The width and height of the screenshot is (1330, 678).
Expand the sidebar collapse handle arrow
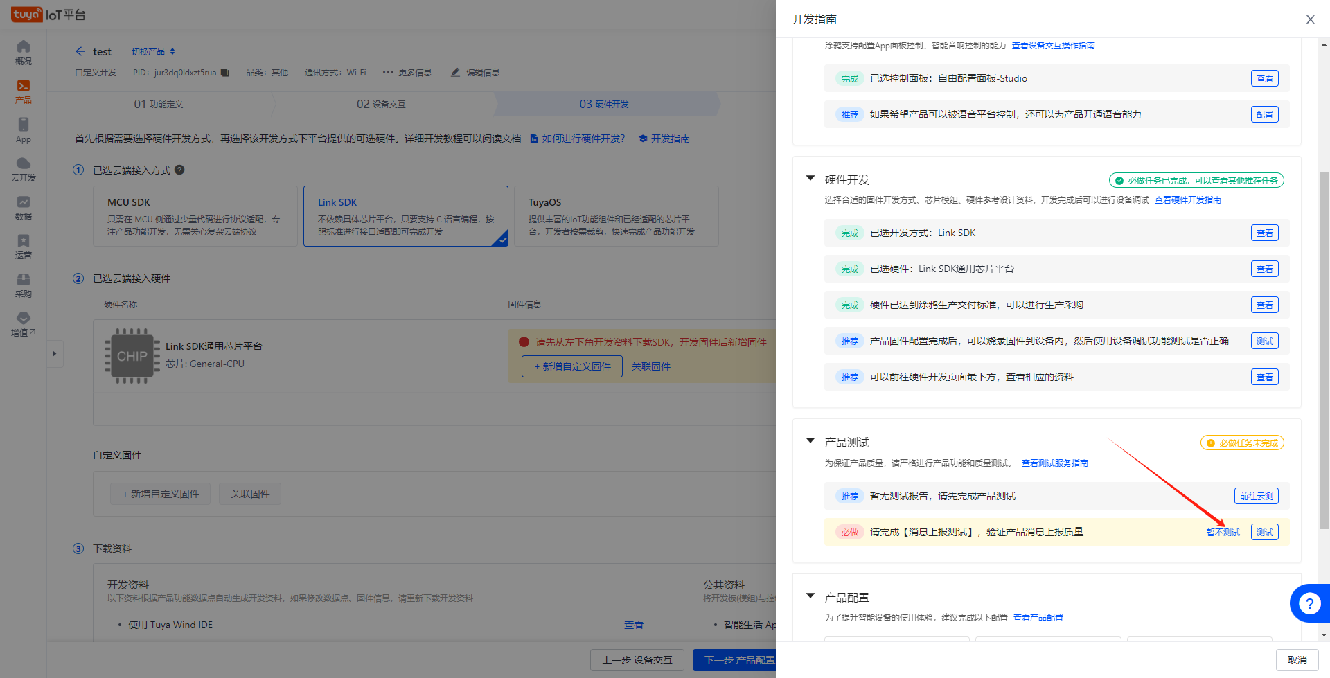(54, 354)
